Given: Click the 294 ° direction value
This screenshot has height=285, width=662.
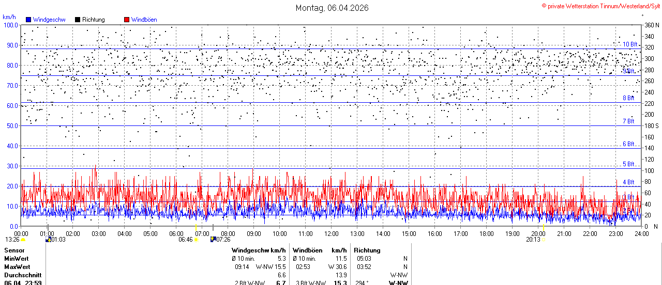Looking at the screenshot, I should pos(362,282).
